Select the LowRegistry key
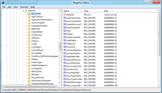Image resolution: width=162 pixels, height=93 pixels. [x=37, y=68]
